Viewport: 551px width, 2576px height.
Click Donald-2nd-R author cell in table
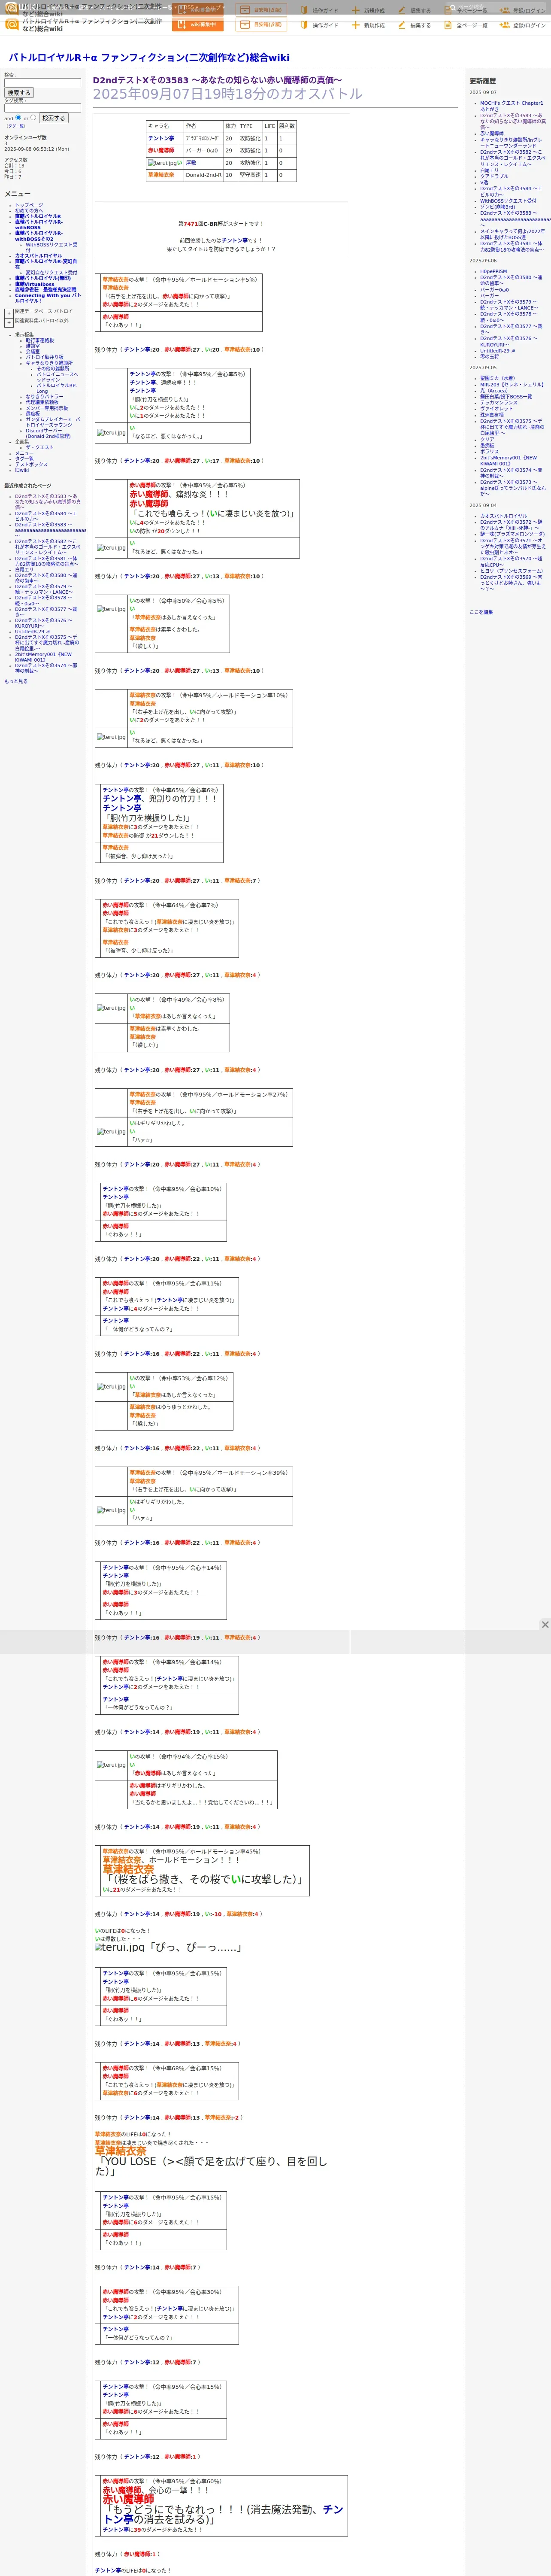point(203,175)
